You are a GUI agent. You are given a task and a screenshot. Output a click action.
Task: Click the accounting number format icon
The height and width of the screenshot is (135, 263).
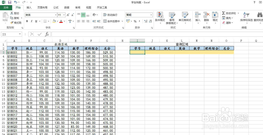click(x=128, y=21)
